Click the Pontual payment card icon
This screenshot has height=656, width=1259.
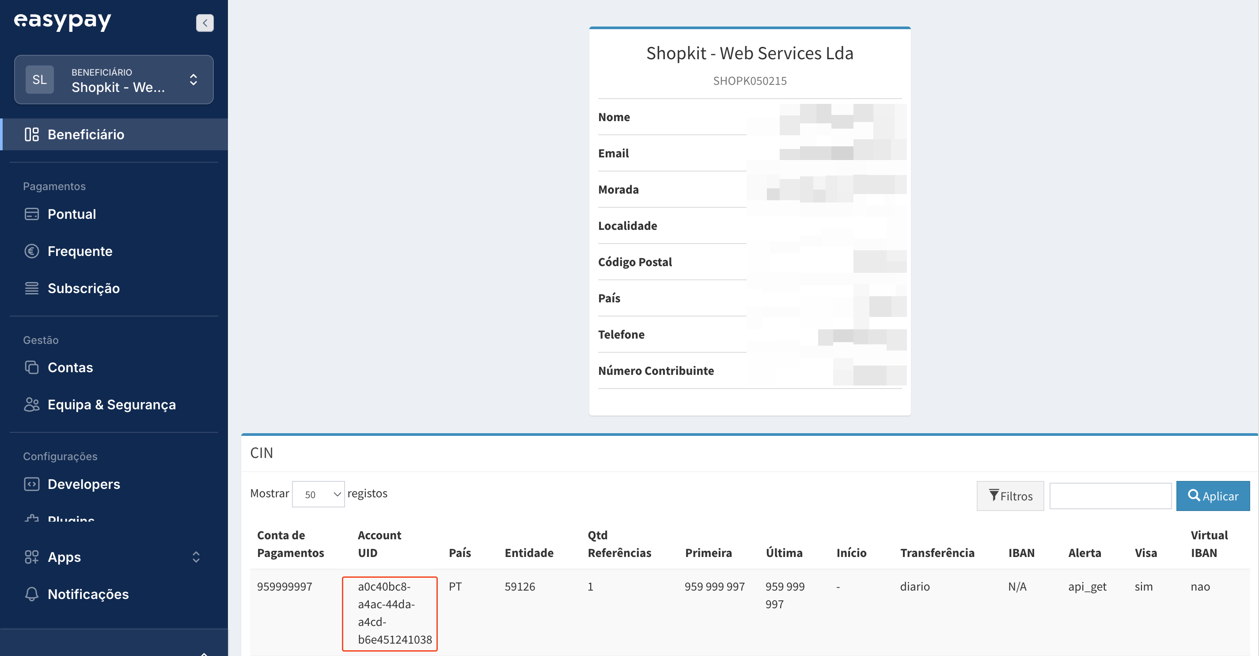point(32,214)
